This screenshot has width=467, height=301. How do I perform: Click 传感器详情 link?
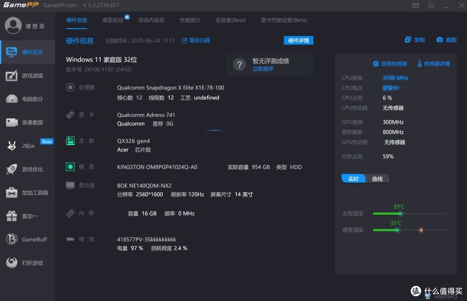click(x=437, y=63)
